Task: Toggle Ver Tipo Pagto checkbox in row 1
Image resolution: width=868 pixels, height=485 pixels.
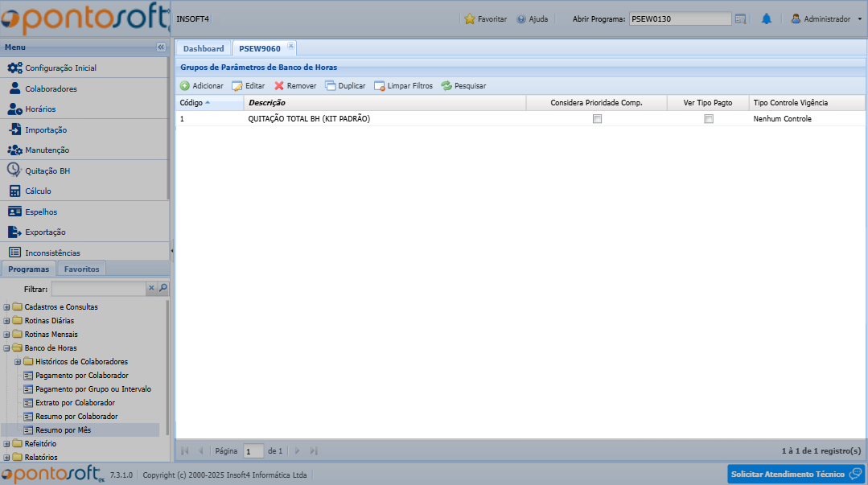Action: (x=709, y=119)
